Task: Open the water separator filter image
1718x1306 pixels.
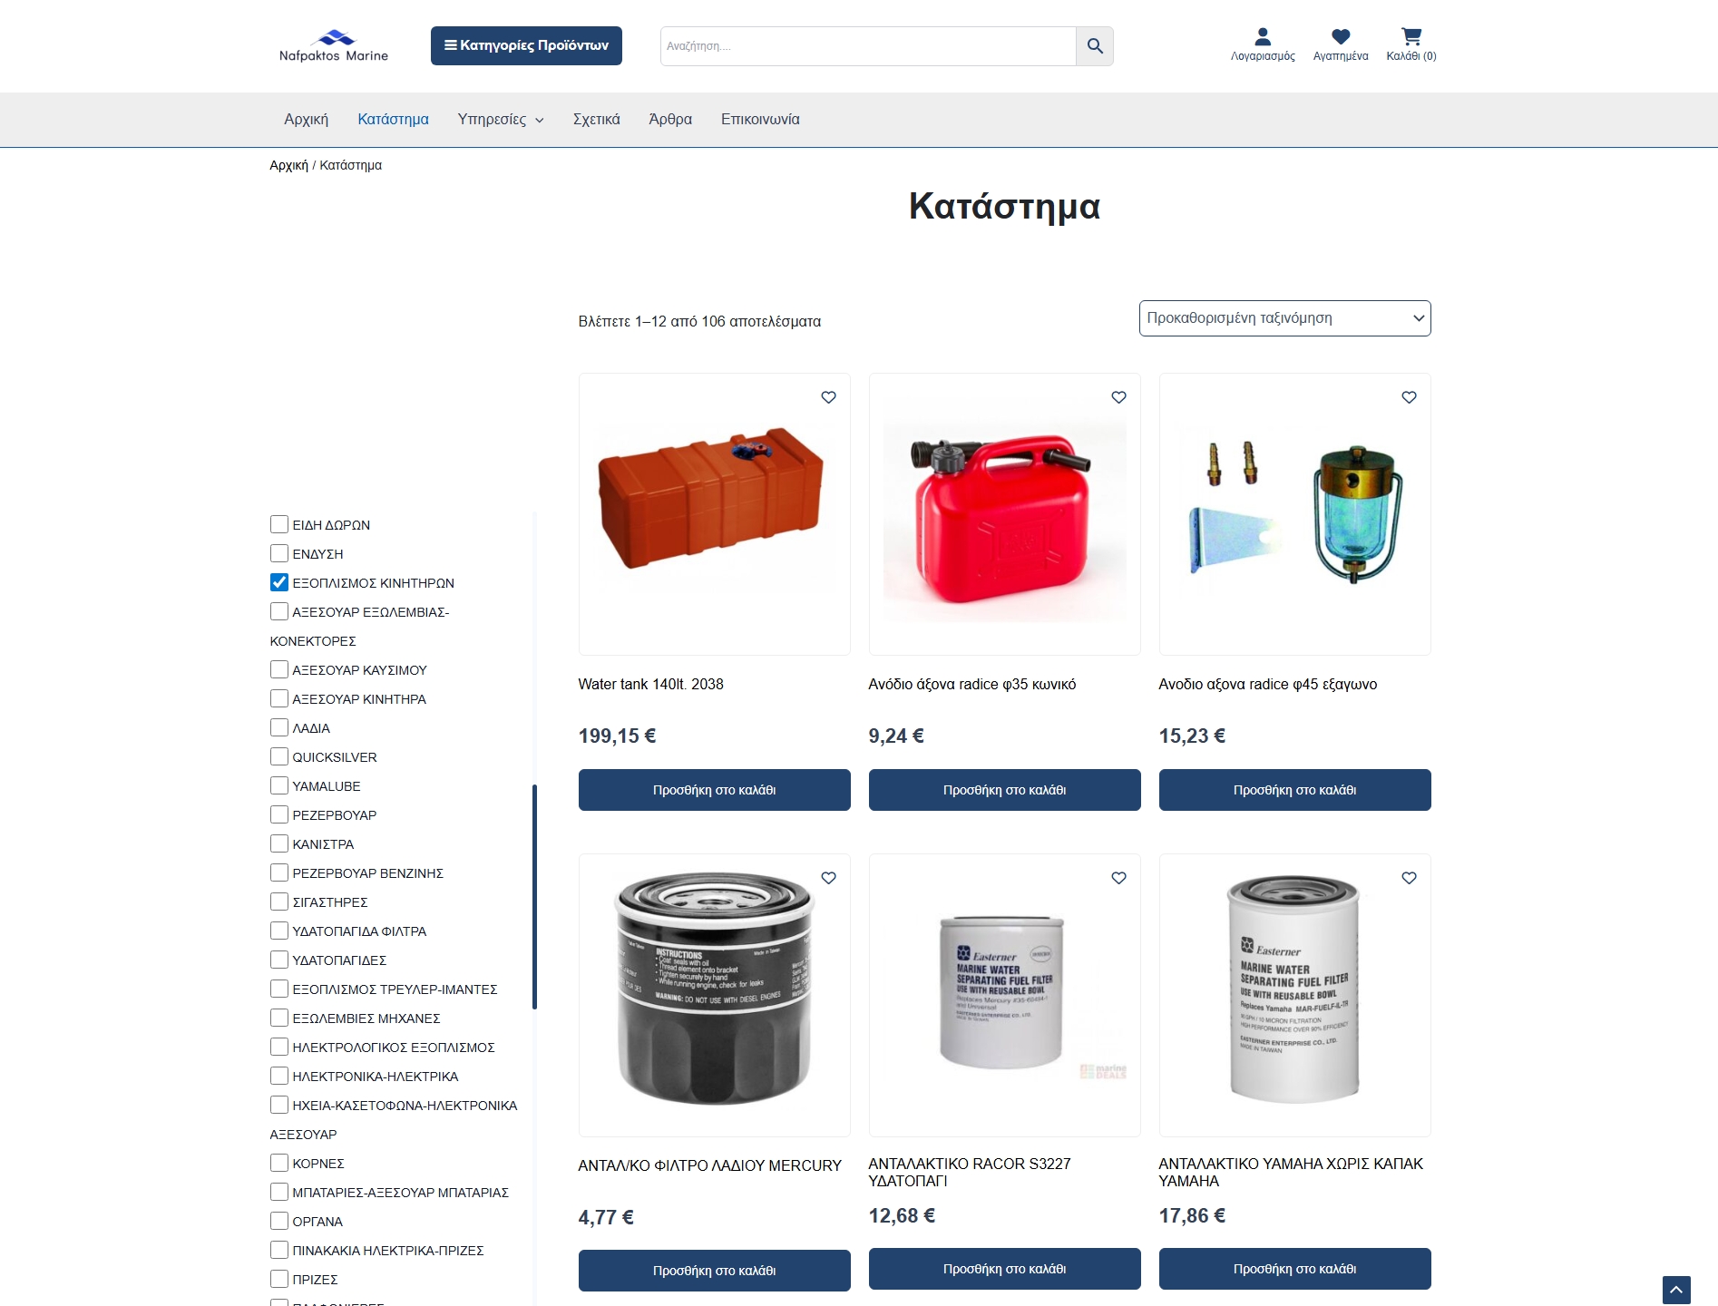Action: point(1295,514)
